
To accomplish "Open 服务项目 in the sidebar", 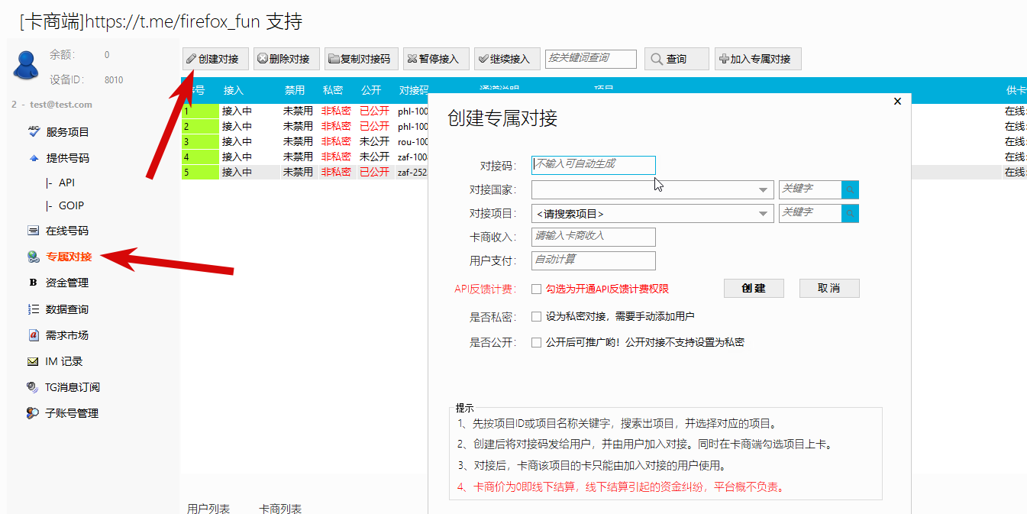I will click(x=67, y=132).
